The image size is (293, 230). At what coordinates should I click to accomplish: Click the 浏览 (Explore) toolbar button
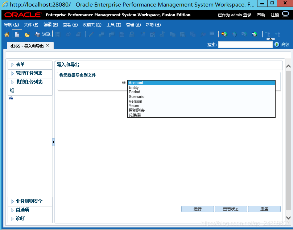coord(43,34)
